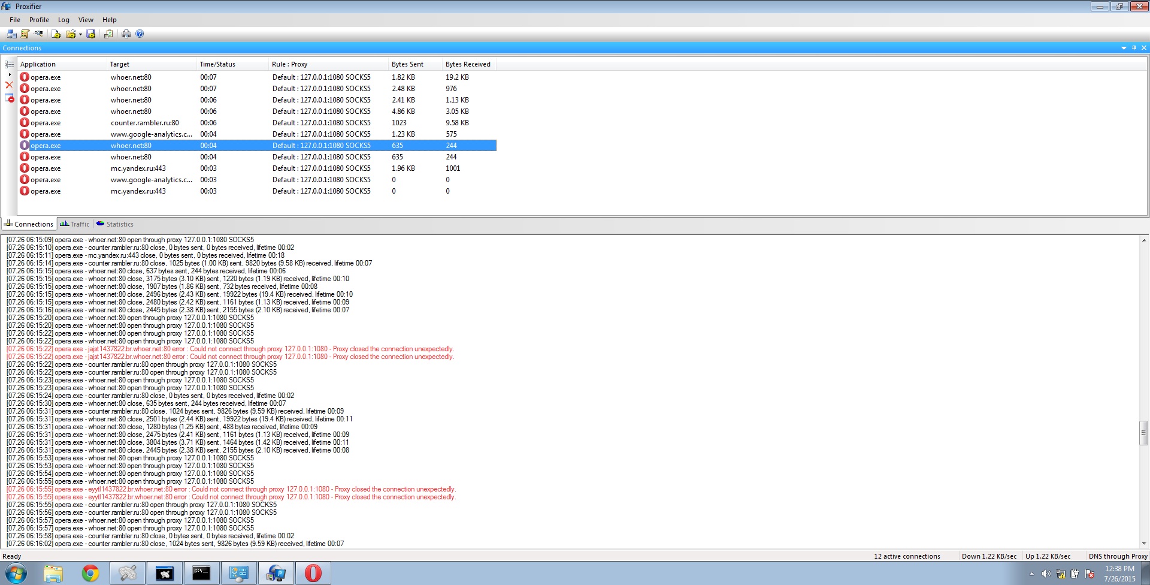Click the Print toolbar icon
The height and width of the screenshot is (585, 1150).
click(126, 34)
